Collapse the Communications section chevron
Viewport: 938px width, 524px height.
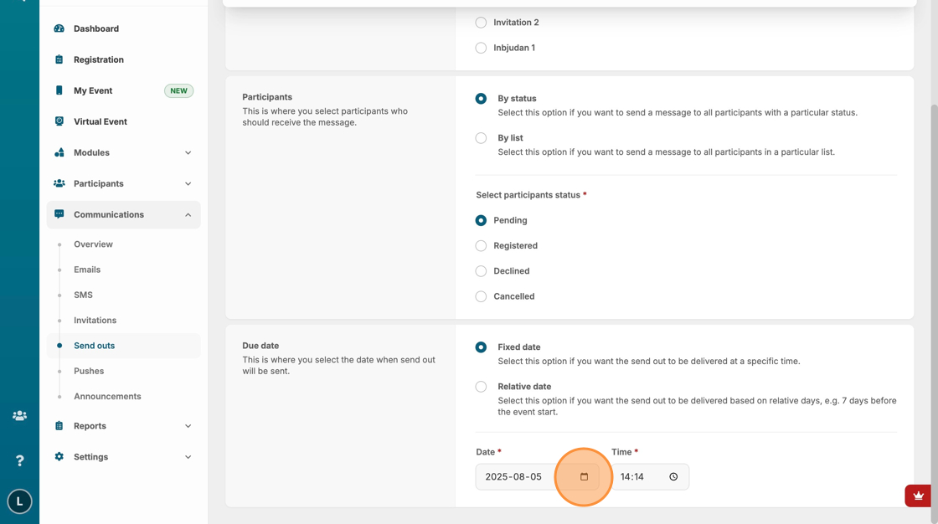click(188, 215)
